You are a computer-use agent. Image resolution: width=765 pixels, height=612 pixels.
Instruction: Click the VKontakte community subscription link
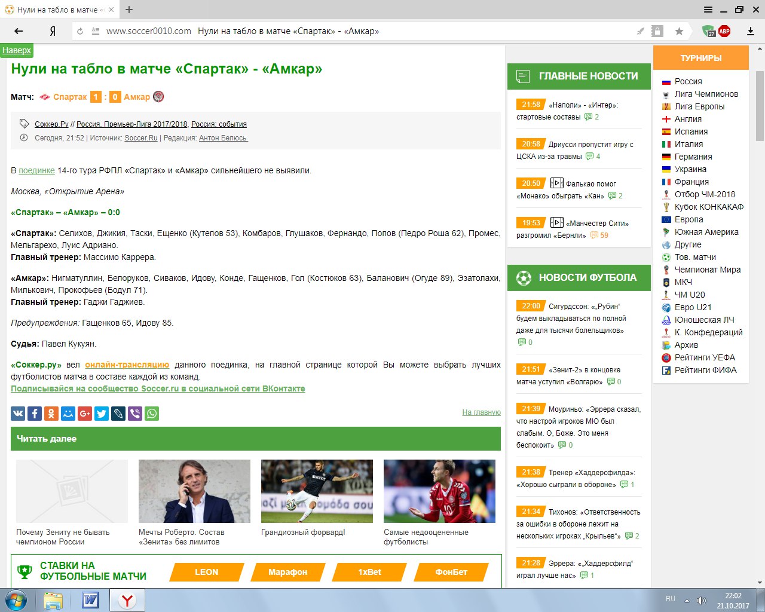(158, 388)
